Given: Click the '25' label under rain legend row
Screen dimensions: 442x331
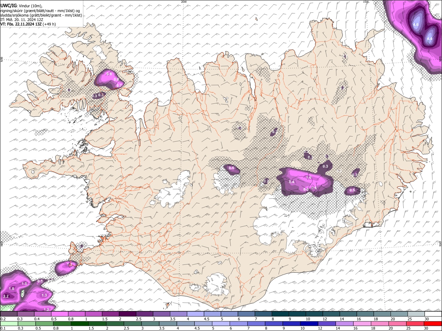Looking at the screenshot, I should (x=409, y=328).
